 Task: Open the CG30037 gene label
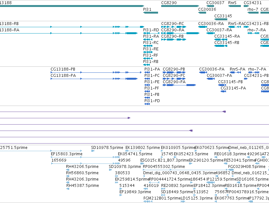215,3
